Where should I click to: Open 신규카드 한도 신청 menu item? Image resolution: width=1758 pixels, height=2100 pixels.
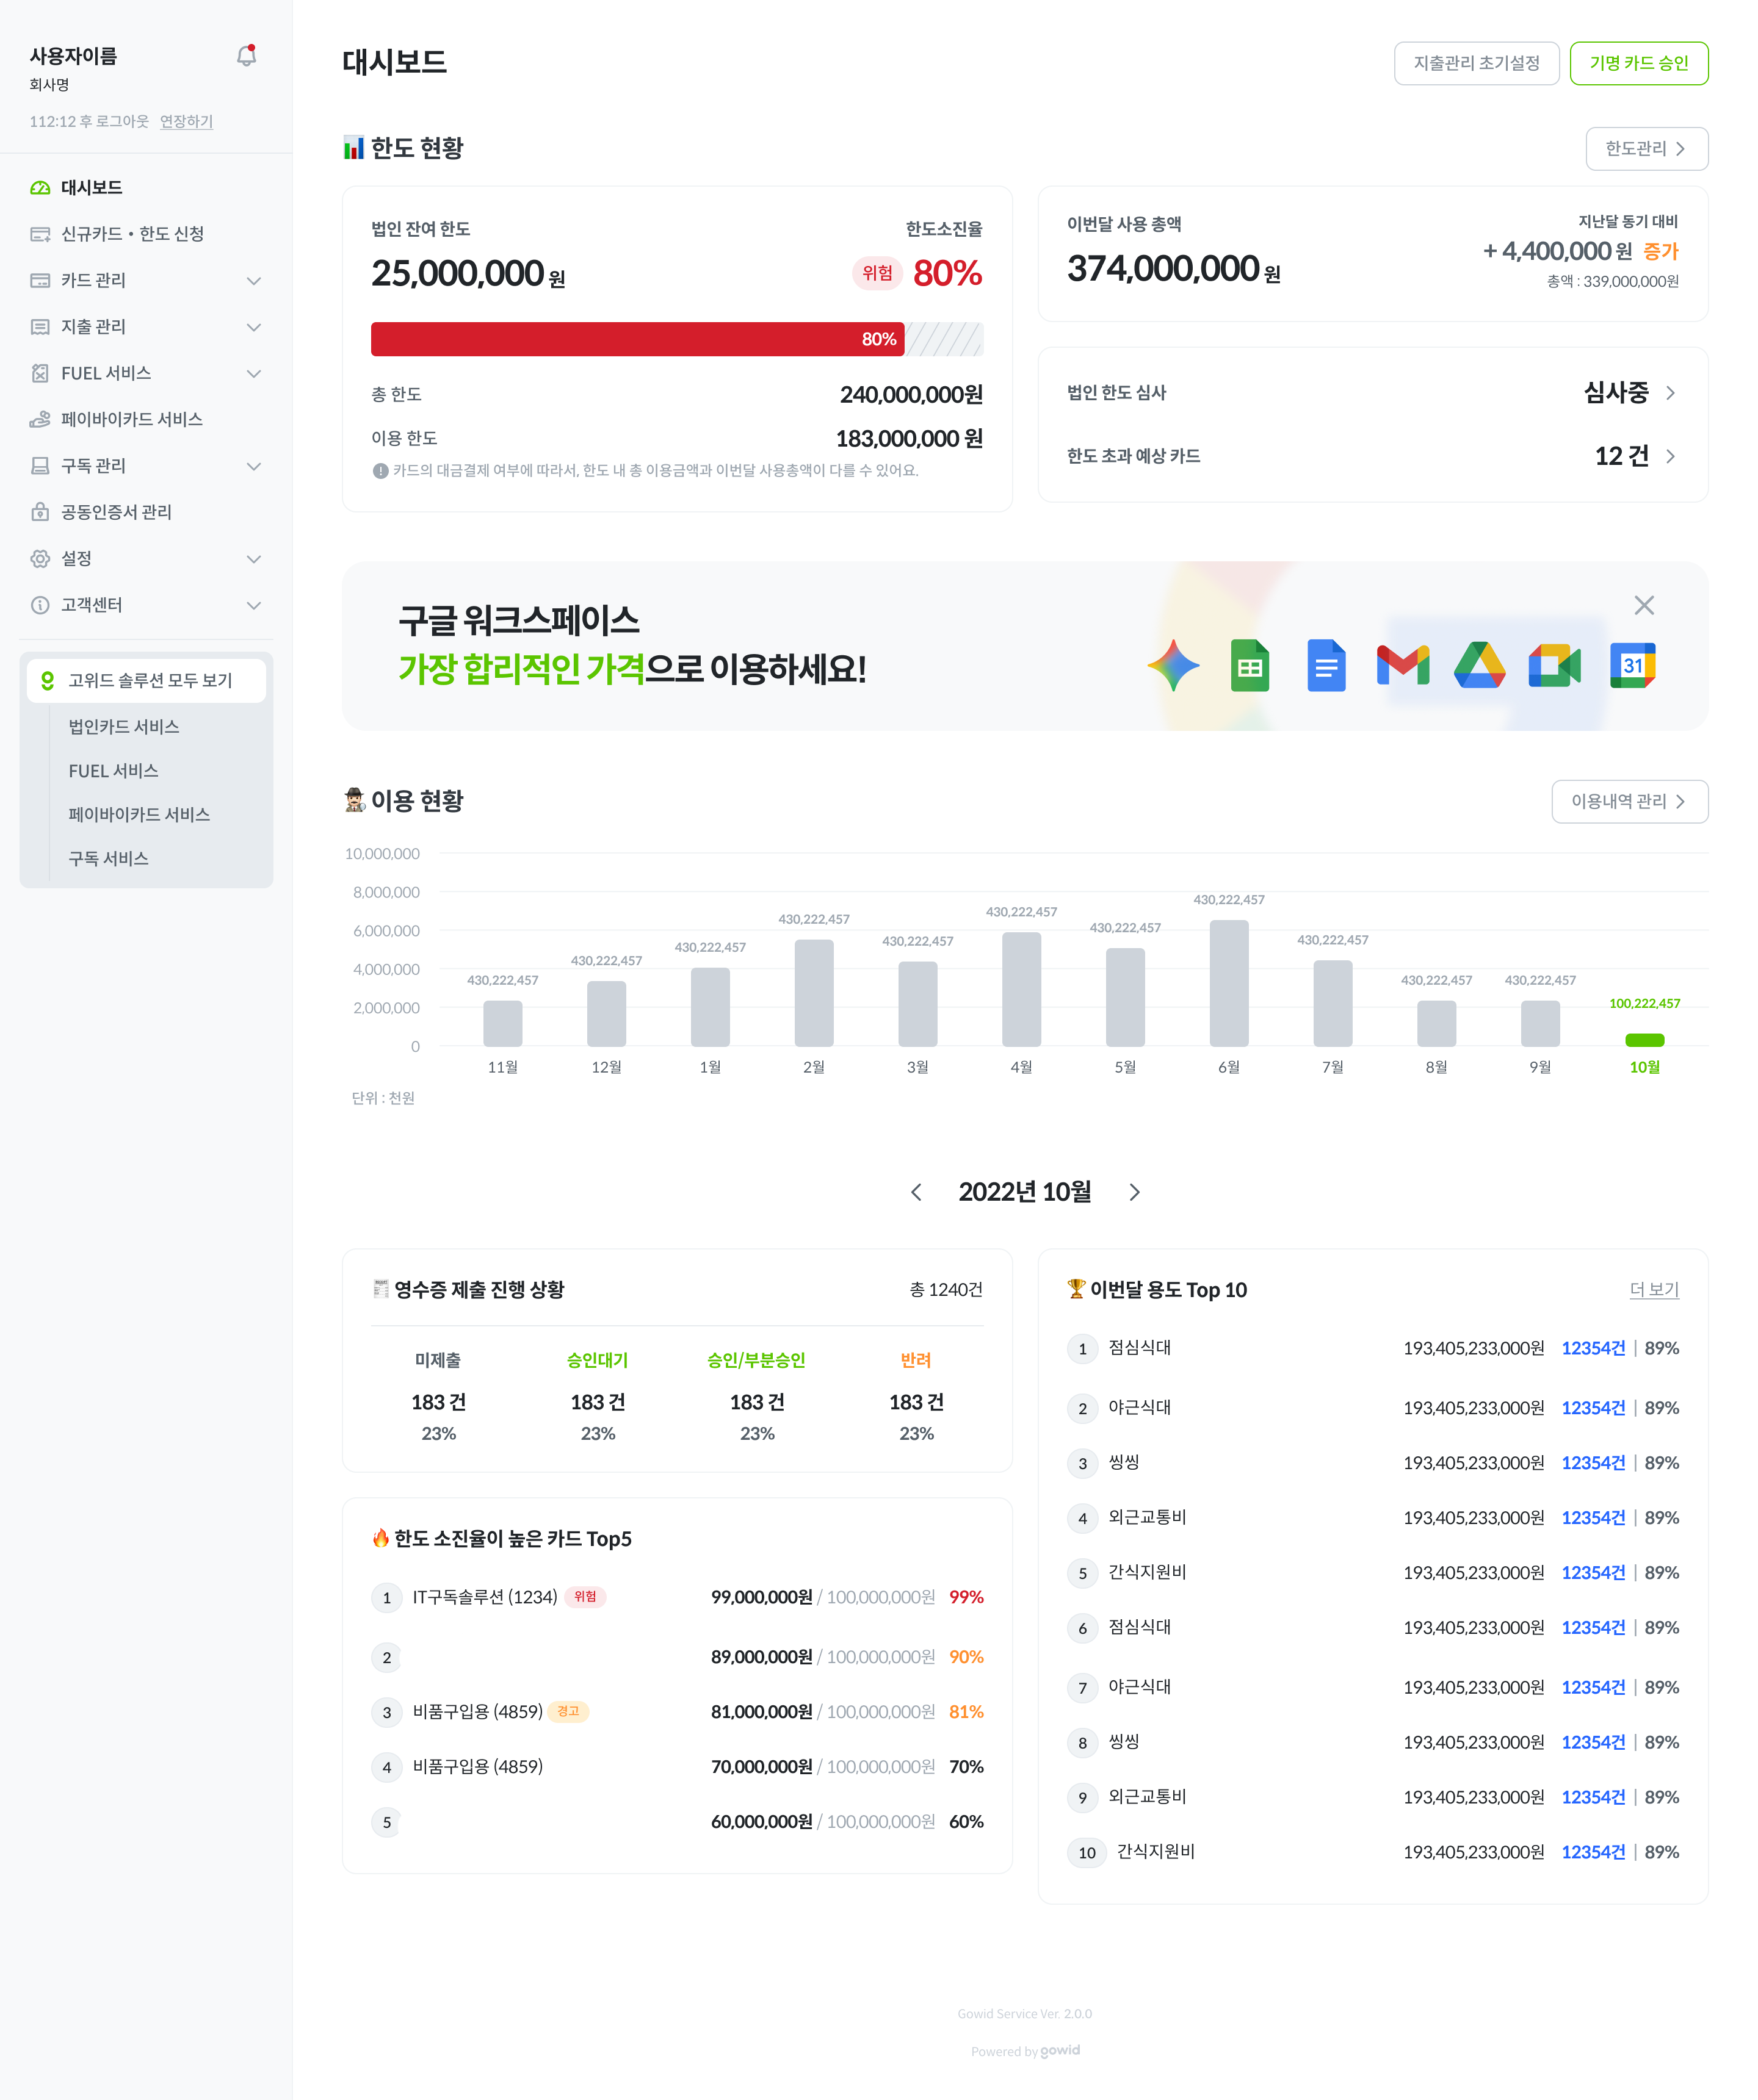click(x=132, y=234)
